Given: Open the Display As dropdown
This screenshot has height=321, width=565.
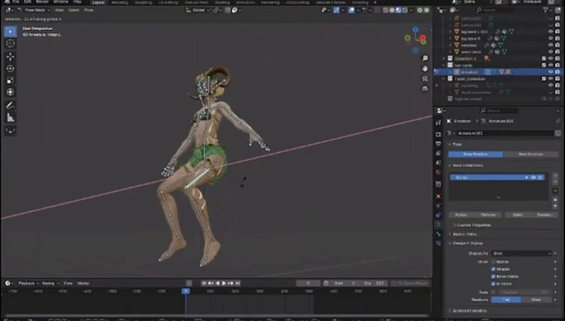Looking at the screenshot, I should (522, 253).
